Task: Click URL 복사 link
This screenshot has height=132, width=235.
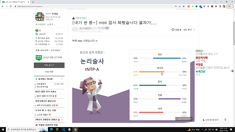Action: pyautogui.click(x=187, y=30)
